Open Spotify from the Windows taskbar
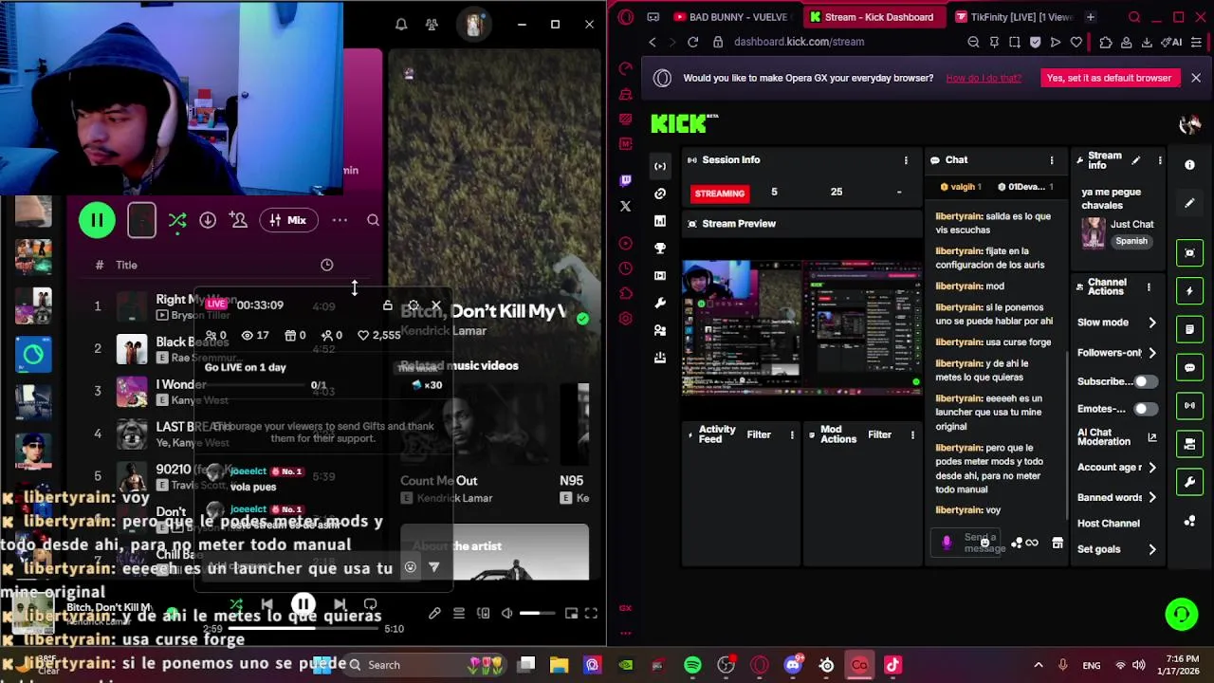This screenshot has width=1214, height=683. [x=692, y=665]
